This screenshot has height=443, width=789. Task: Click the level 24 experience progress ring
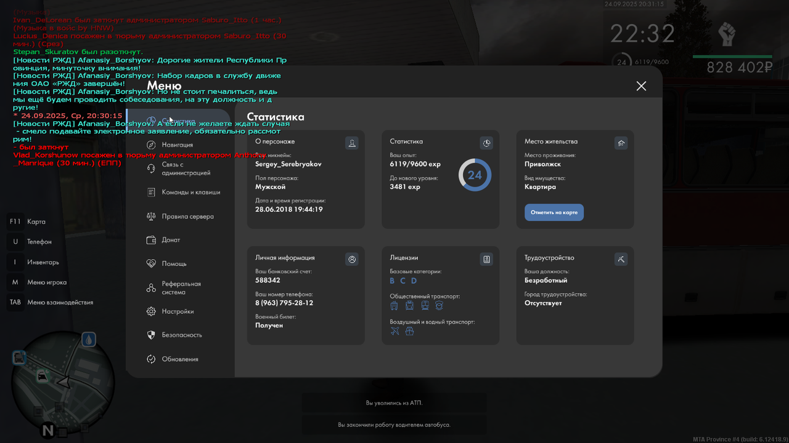pos(475,175)
